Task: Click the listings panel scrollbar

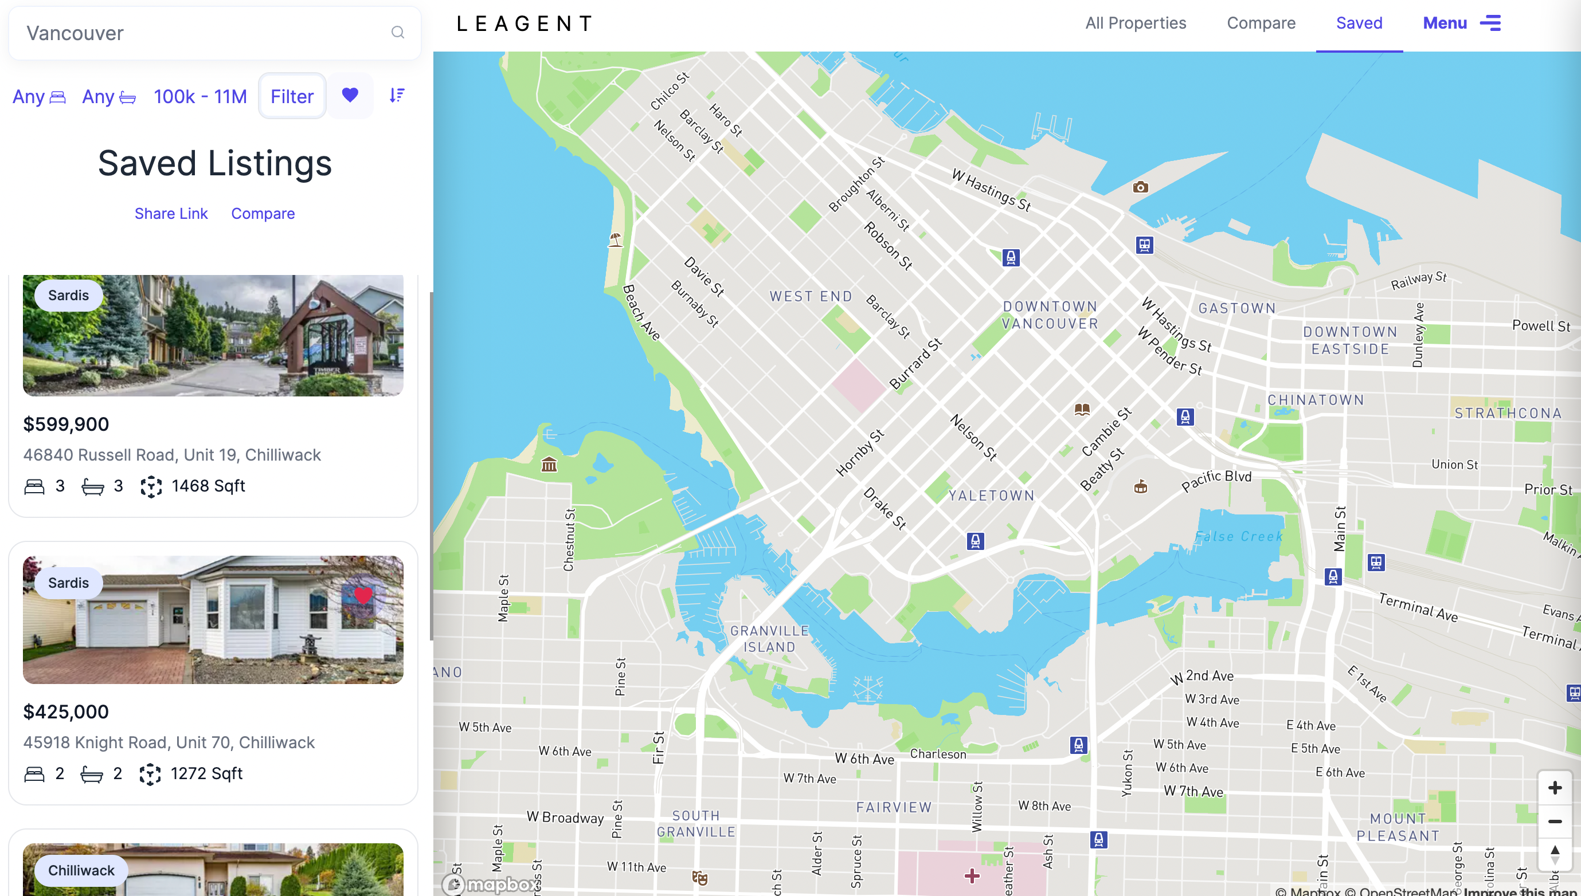Action: tap(431, 466)
